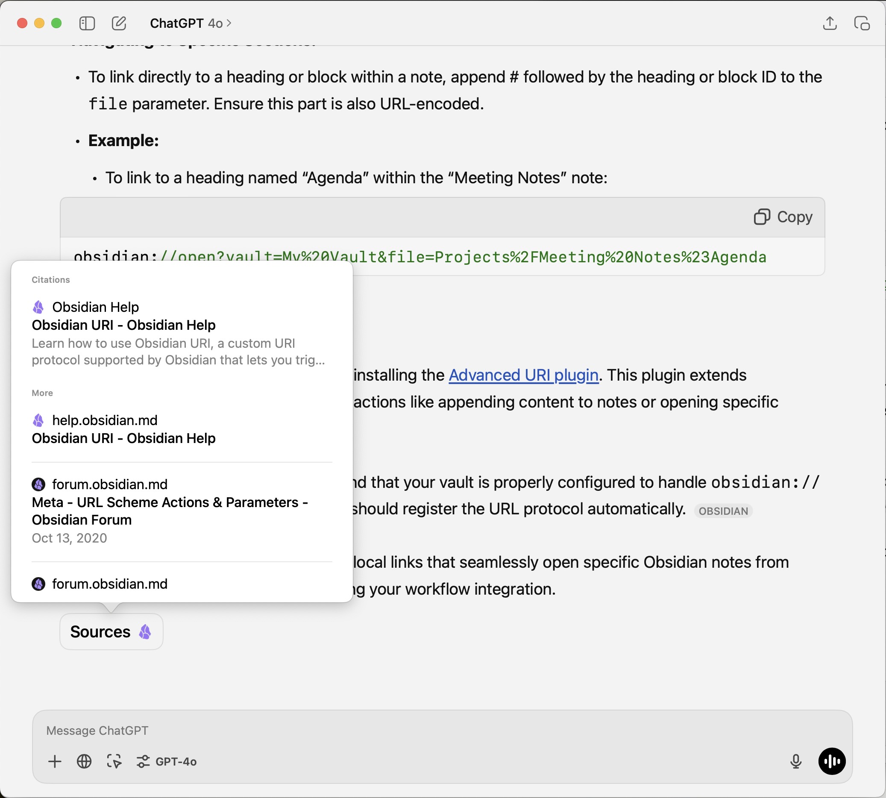Click the 'More' section label
The height and width of the screenshot is (798, 886).
(x=42, y=393)
